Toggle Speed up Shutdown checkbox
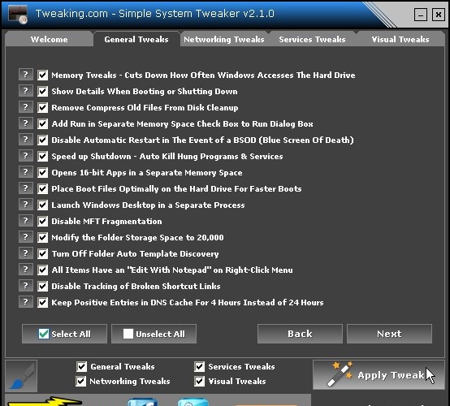This screenshot has height=406, width=450. click(x=43, y=157)
